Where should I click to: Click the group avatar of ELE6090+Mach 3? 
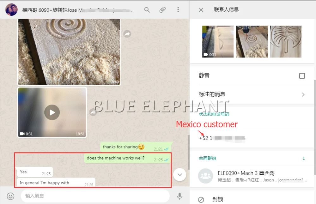[x=206, y=176]
